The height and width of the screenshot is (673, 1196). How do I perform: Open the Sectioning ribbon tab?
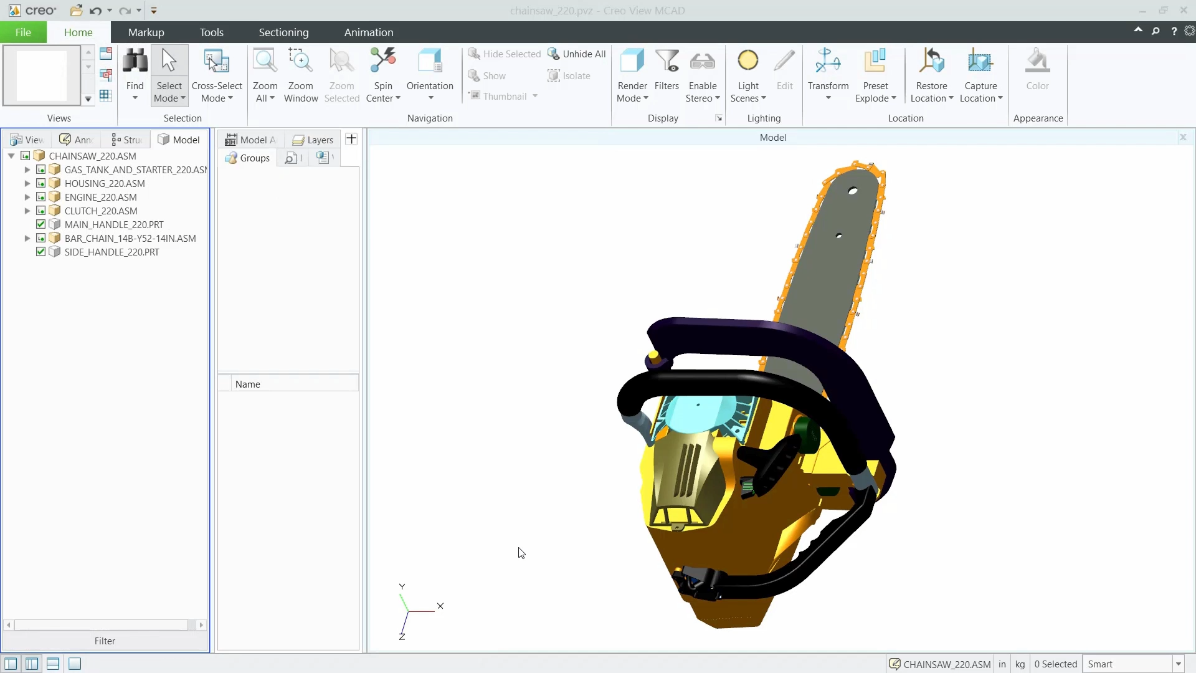(x=283, y=32)
